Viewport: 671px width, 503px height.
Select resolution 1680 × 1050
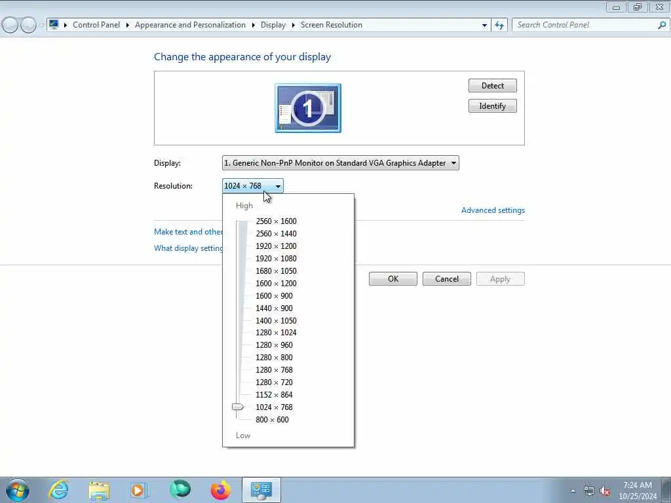click(x=276, y=270)
